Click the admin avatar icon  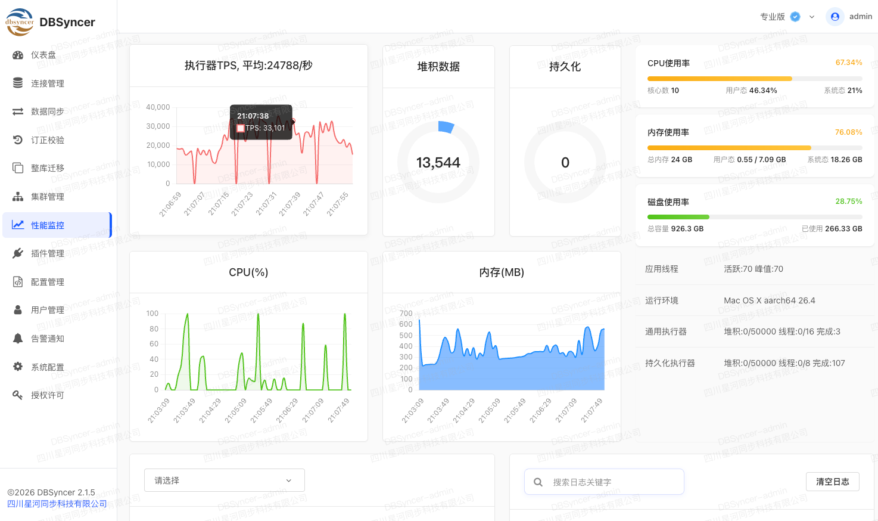(835, 17)
